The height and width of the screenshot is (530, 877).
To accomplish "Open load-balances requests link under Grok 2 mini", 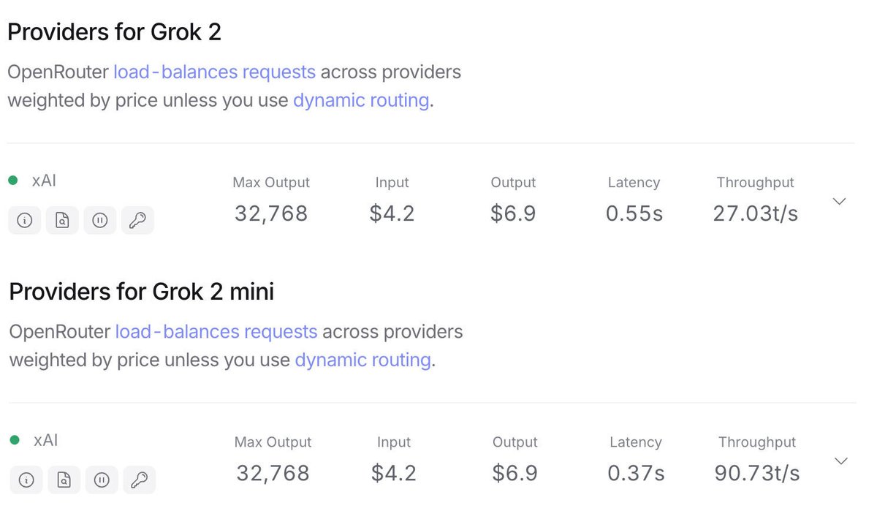I will 216,332.
